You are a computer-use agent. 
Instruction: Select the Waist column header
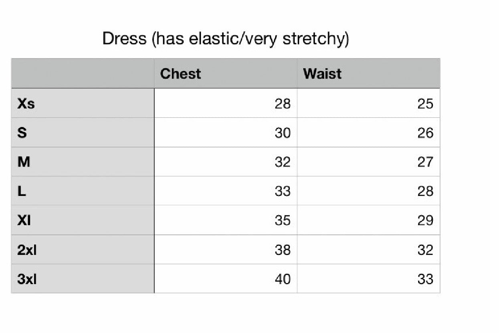click(322, 74)
